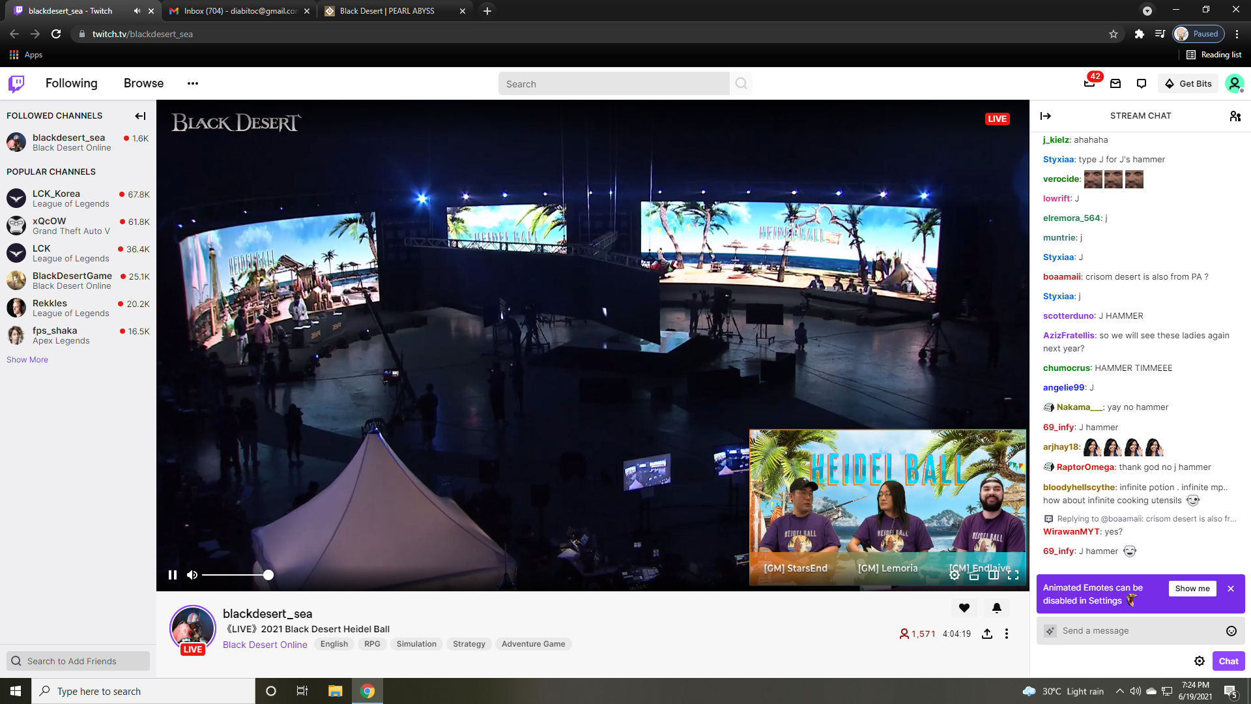1251x704 pixels.
Task: Open the Whispers chat bubble icon
Action: coord(1142,83)
